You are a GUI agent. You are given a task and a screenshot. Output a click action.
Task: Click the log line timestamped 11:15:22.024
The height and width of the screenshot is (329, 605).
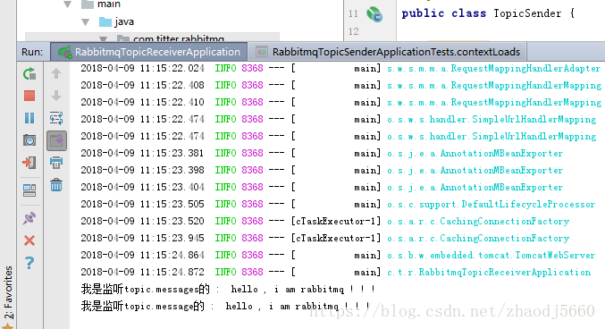(x=340, y=68)
